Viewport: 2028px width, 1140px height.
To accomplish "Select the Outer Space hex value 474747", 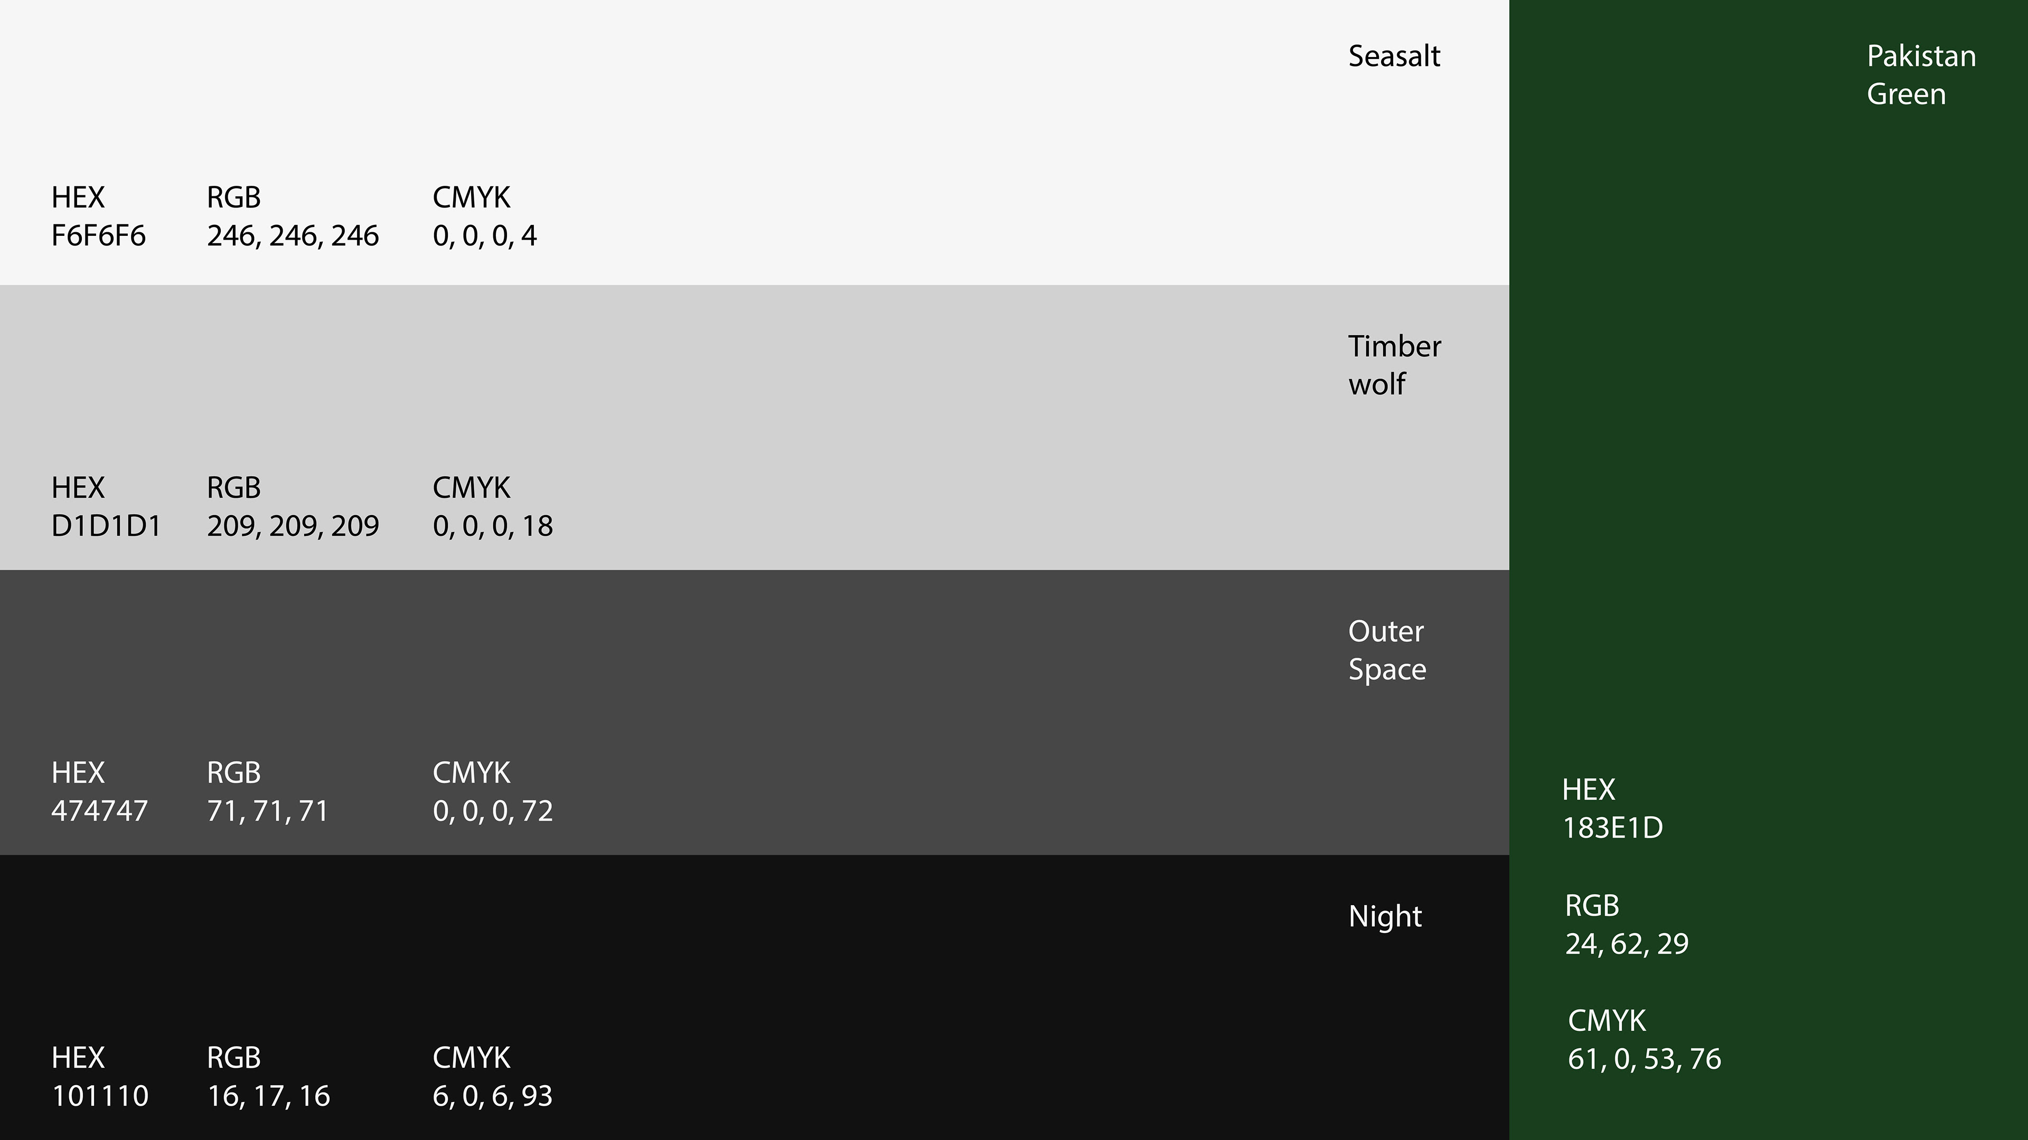I will pyautogui.click(x=99, y=811).
